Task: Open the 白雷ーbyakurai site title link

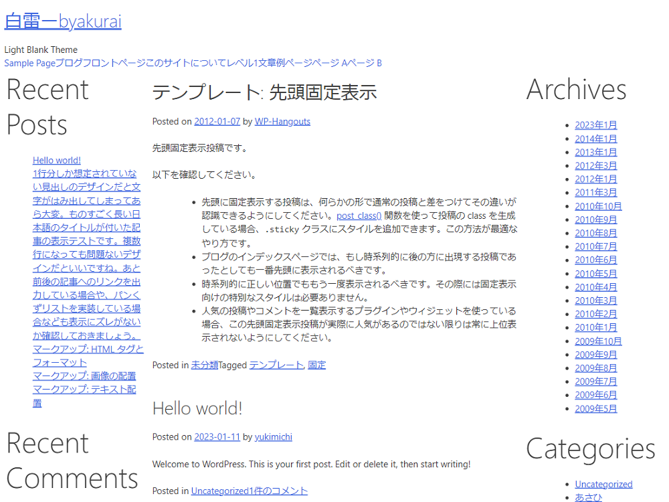Action: pyautogui.click(x=62, y=21)
